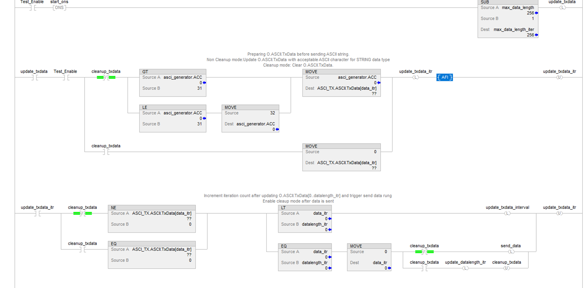Screen dimensions: 588x288
Task: Select EQ block header comparing TxData[data_itr]
Action: click(x=152, y=244)
